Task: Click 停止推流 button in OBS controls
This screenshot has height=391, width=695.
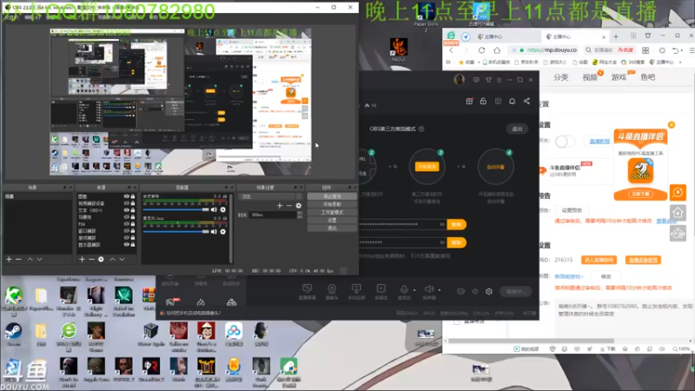Action: pos(332,196)
